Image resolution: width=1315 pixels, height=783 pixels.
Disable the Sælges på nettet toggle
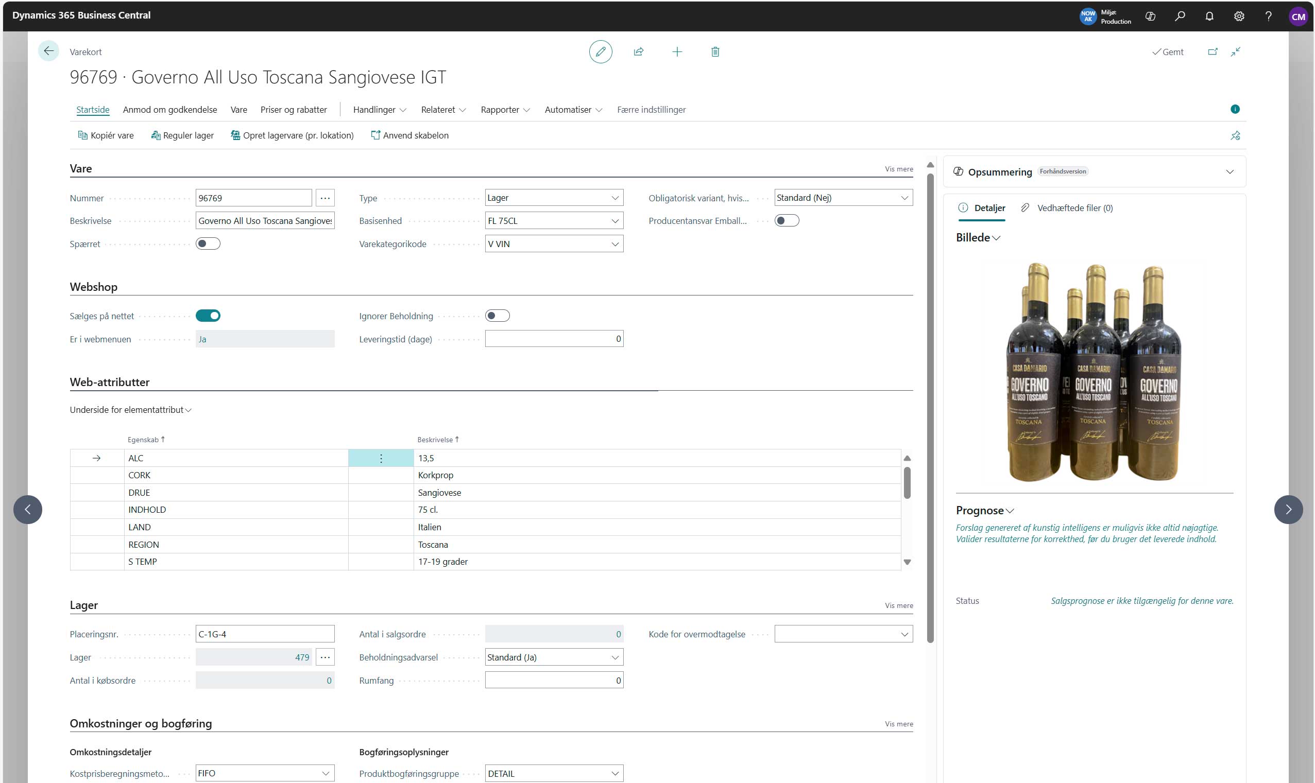tap(208, 315)
